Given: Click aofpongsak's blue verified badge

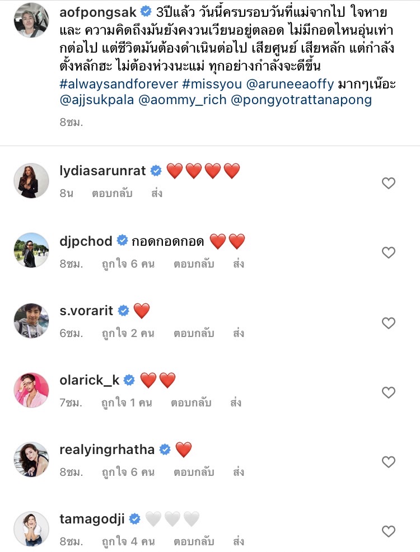Looking at the screenshot, I should (147, 10).
